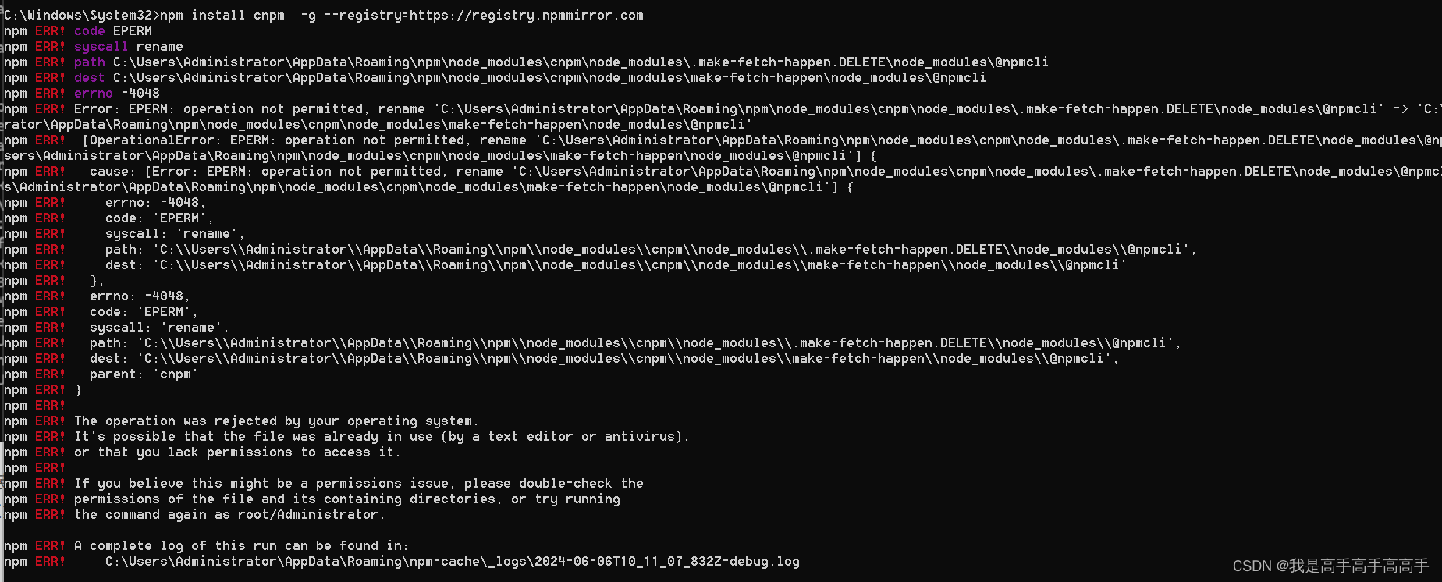
Task: Click the CSDN watermark in the bottom-right corner
Action: (x=1330, y=566)
